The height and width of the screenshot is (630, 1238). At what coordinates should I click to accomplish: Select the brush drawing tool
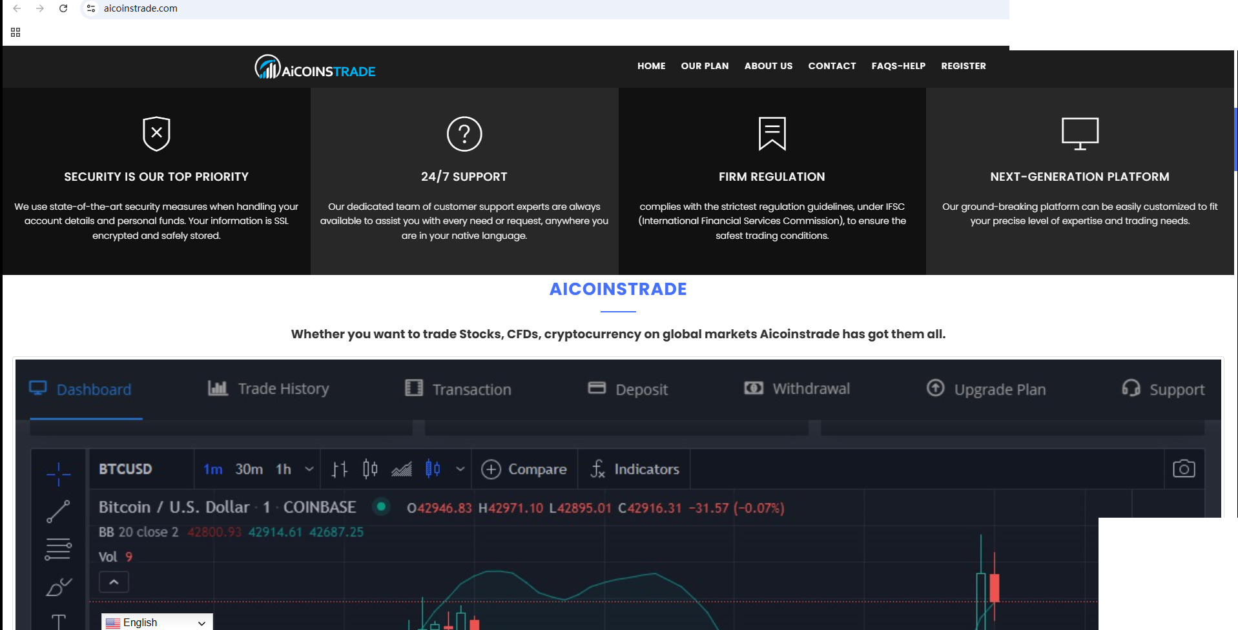58,587
